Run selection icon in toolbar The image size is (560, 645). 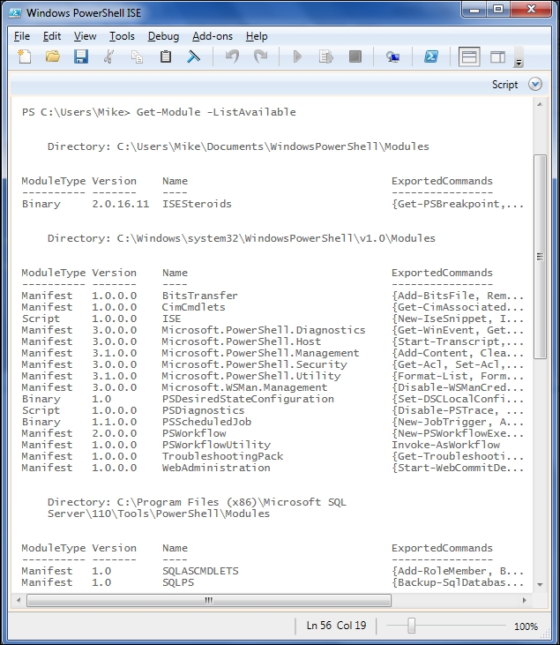click(325, 56)
